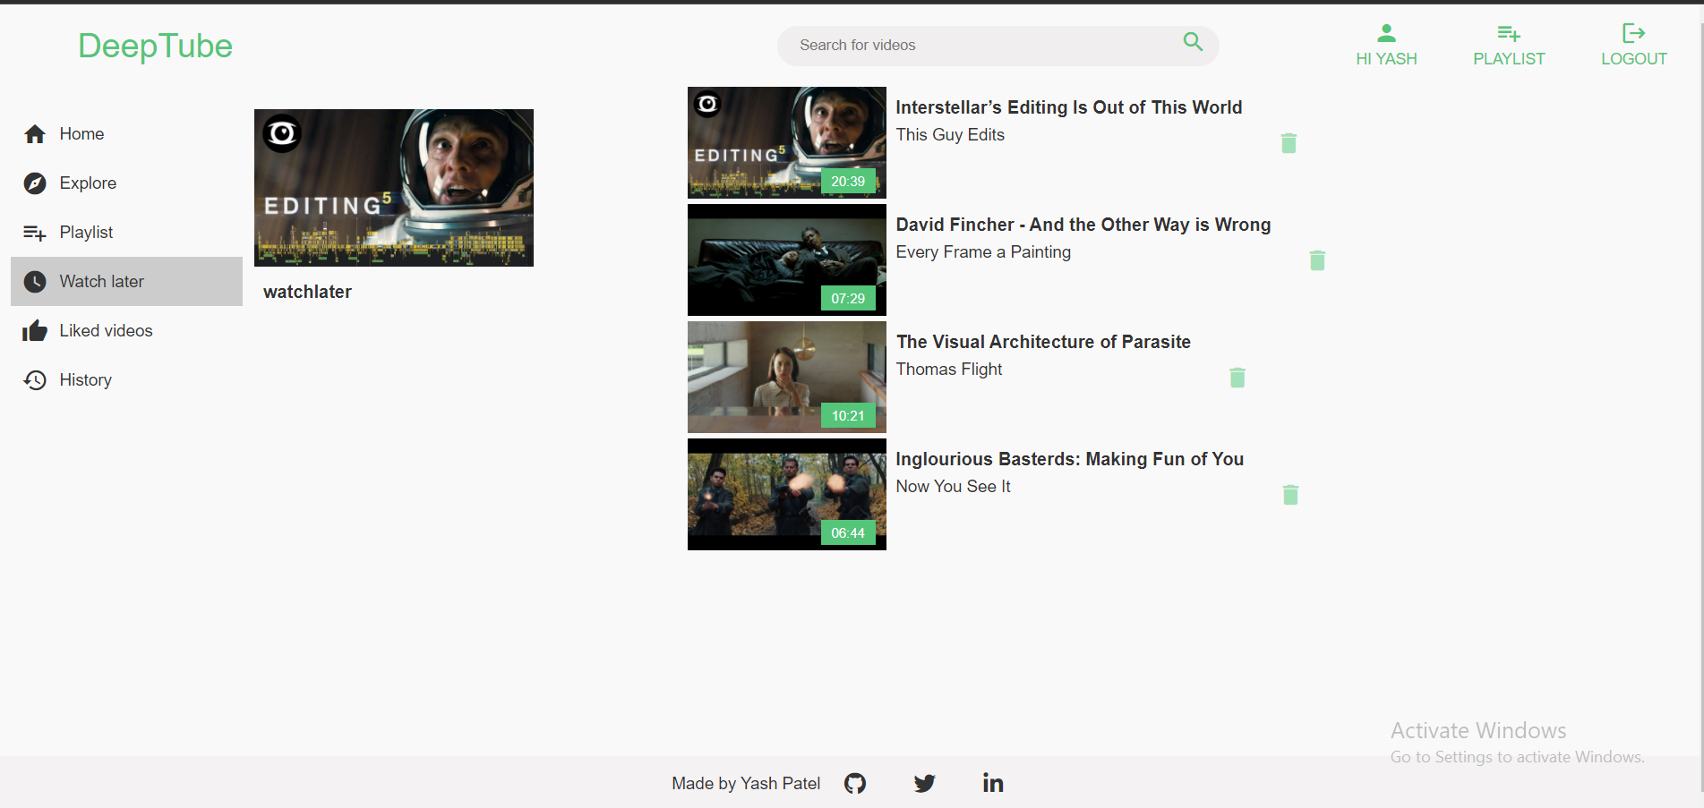Image resolution: width=1704 pixels, height=808 pixels.
Task: Click the search magnifier icon
Action: click(1193, 42)
